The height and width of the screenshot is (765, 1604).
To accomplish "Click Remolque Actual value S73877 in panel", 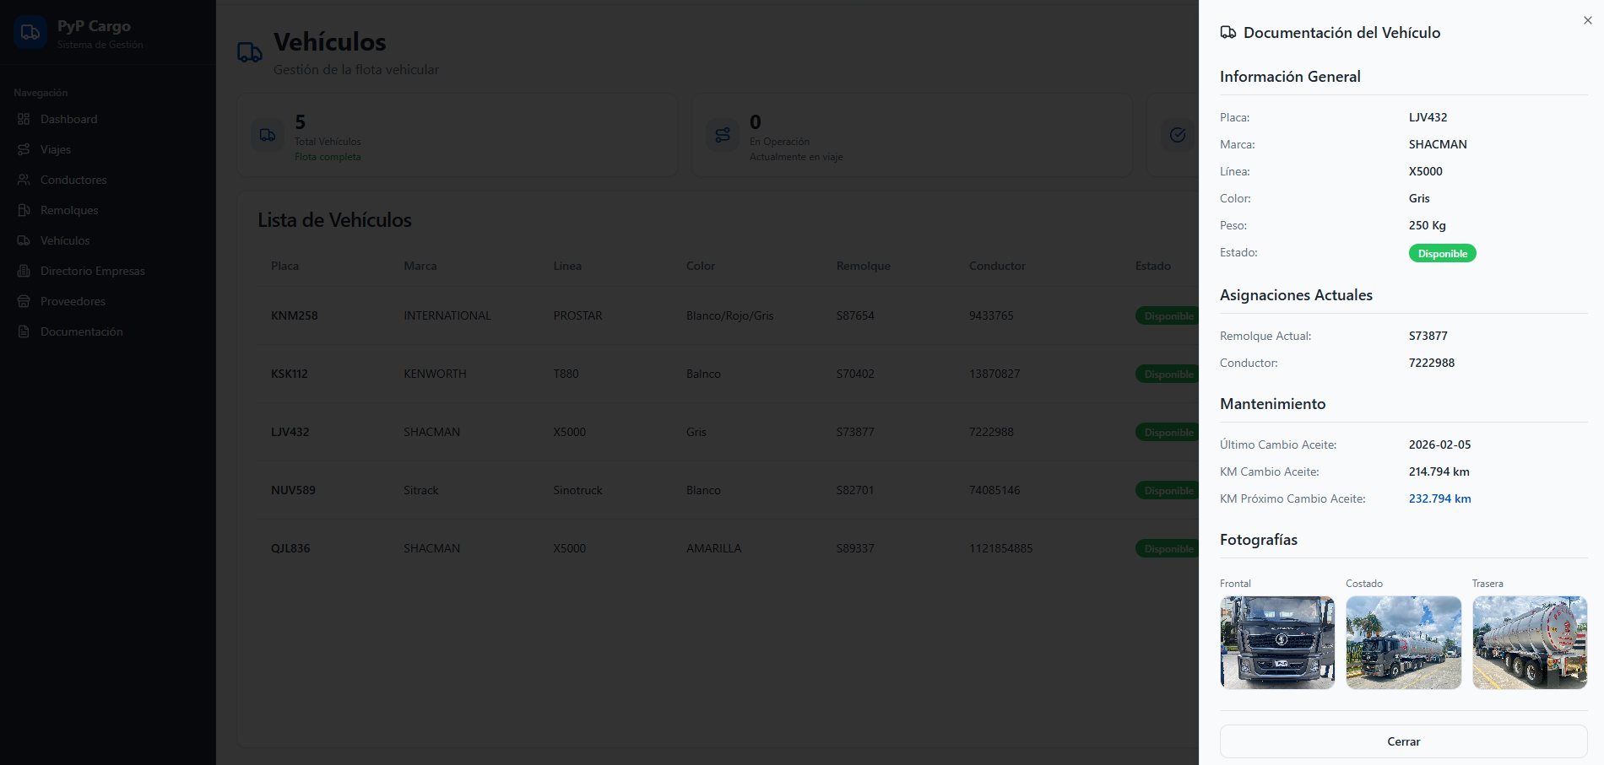I will 1428,336.
